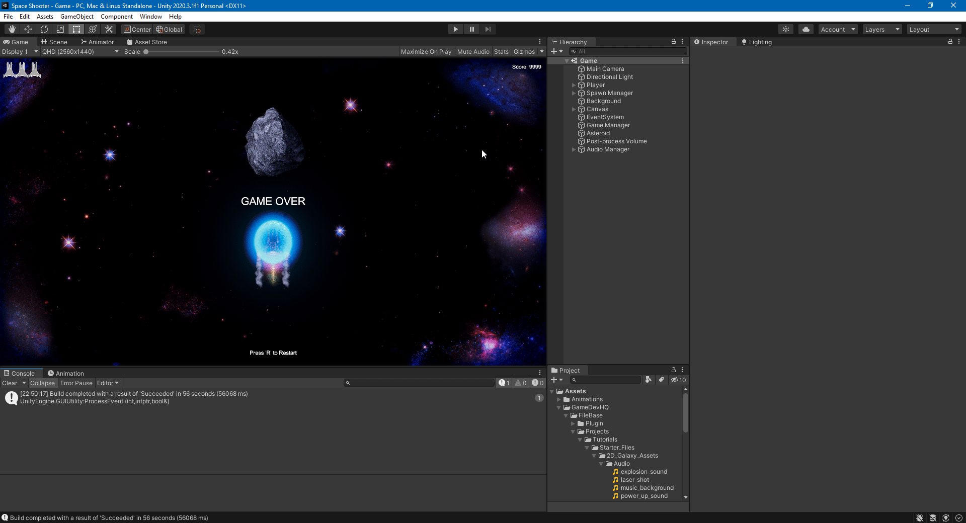Screen dimensions: 966x523
Task: Open Console Editor dropdown
Action: pos(108,383)
